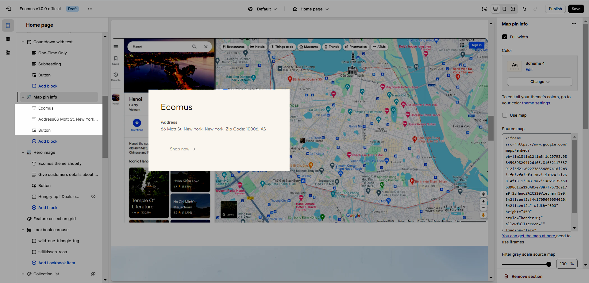Click the Directions icon for Hanoi

137,123
